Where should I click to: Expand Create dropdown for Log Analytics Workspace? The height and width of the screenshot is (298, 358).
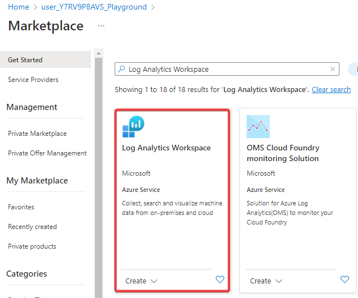coord(141,281)
